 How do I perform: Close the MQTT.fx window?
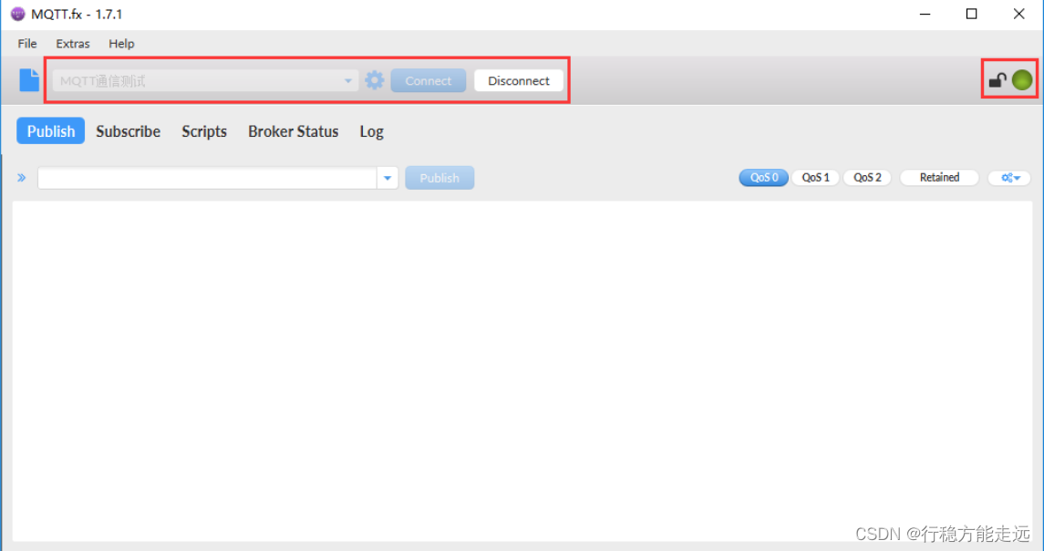(x=1018, y=14)
